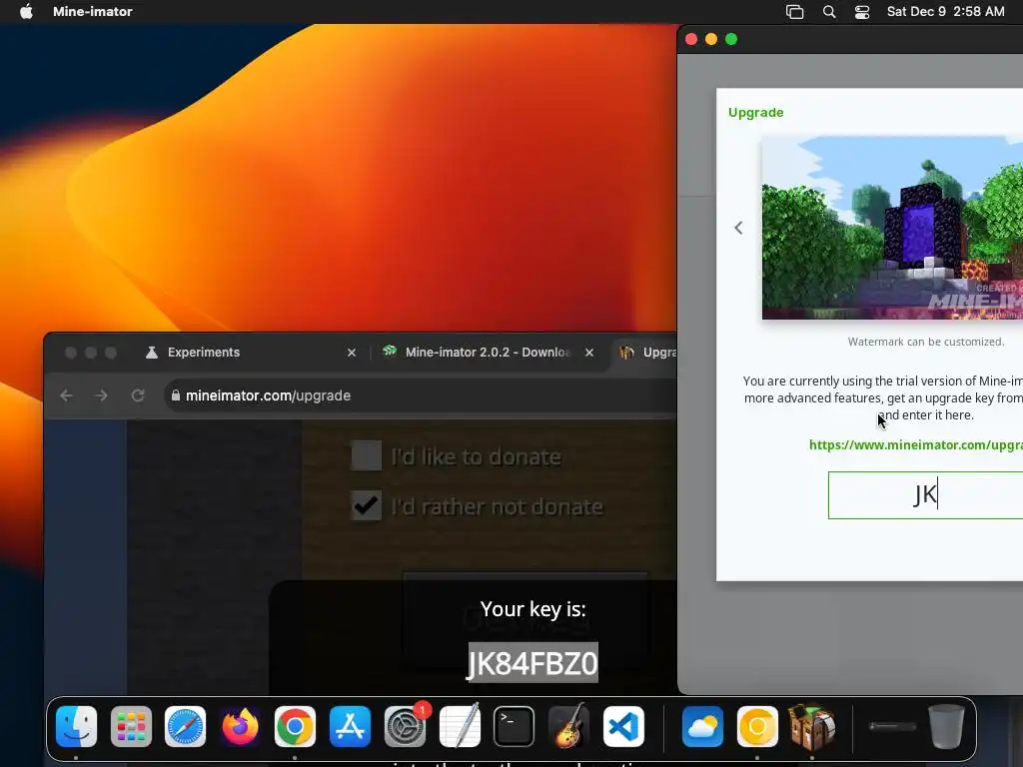Close the Mine-imator 2.0.2 Download tab
The height and width of the screenshot is (767, 1023).
pos(589,353)
